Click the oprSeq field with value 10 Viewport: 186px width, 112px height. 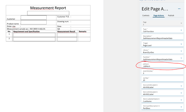162,79
